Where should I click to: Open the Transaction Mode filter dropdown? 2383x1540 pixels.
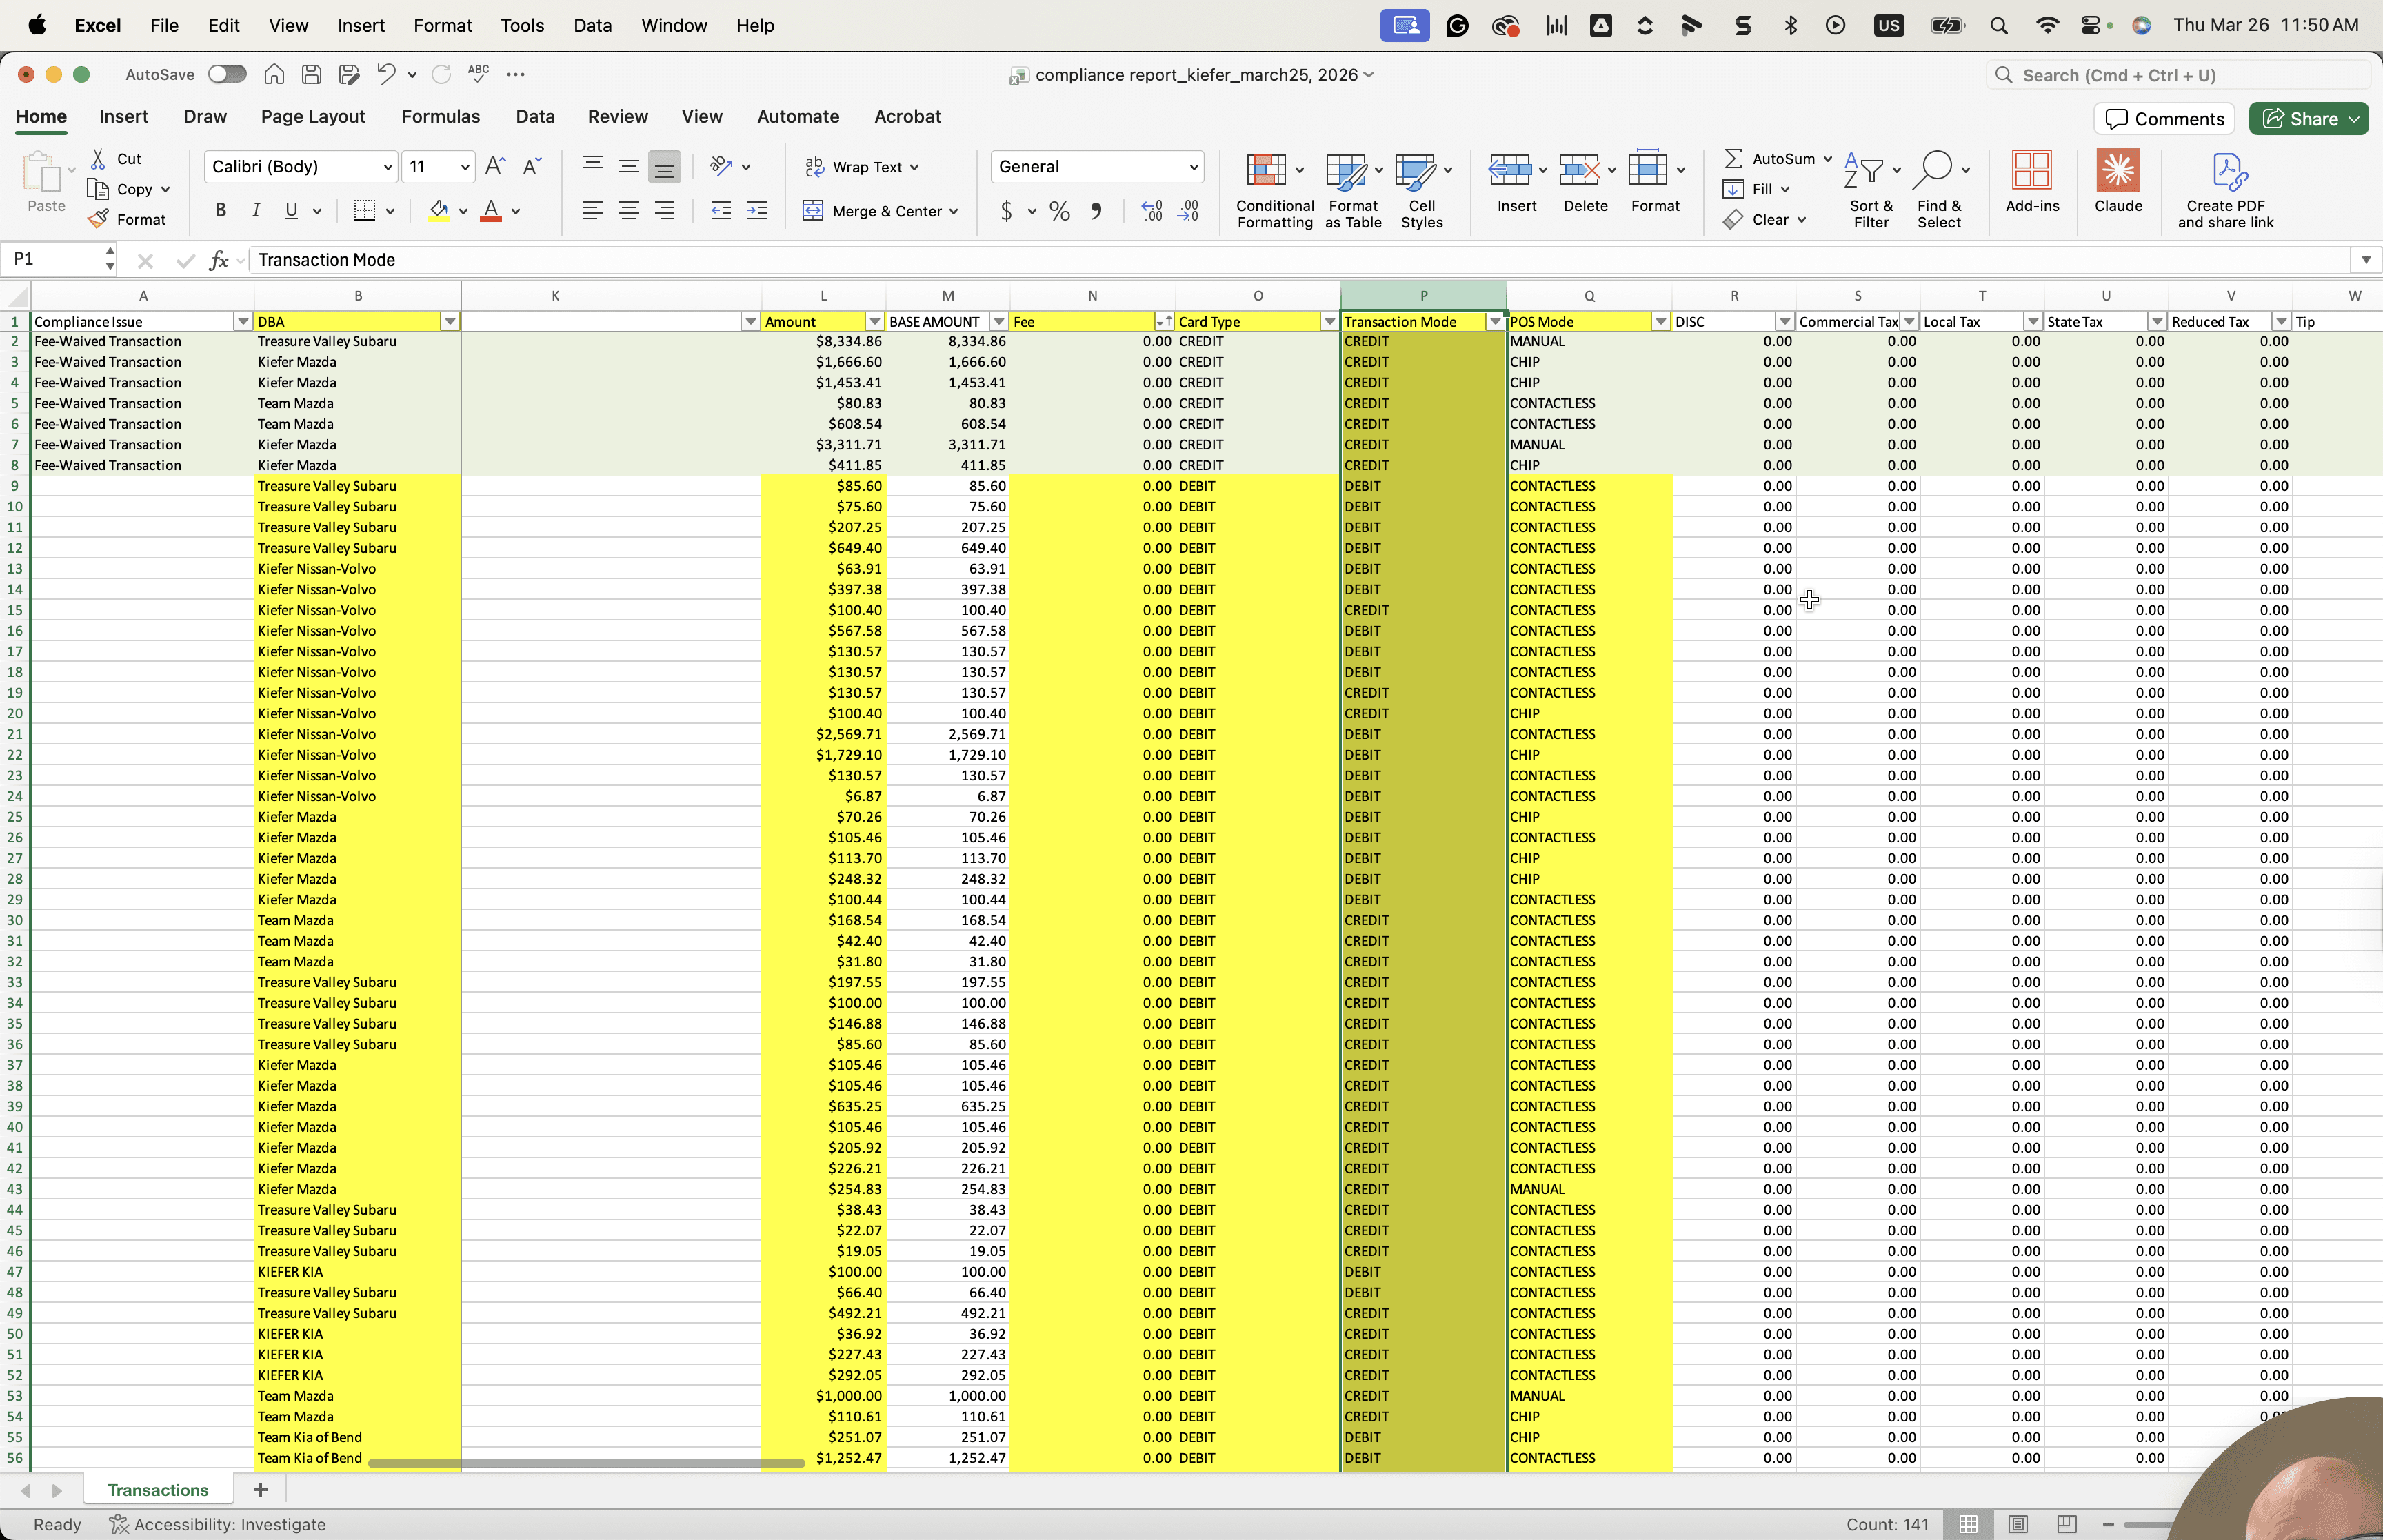1495,322
